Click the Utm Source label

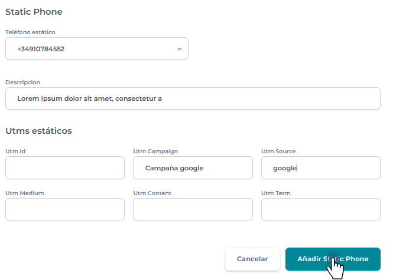(278, 151)
